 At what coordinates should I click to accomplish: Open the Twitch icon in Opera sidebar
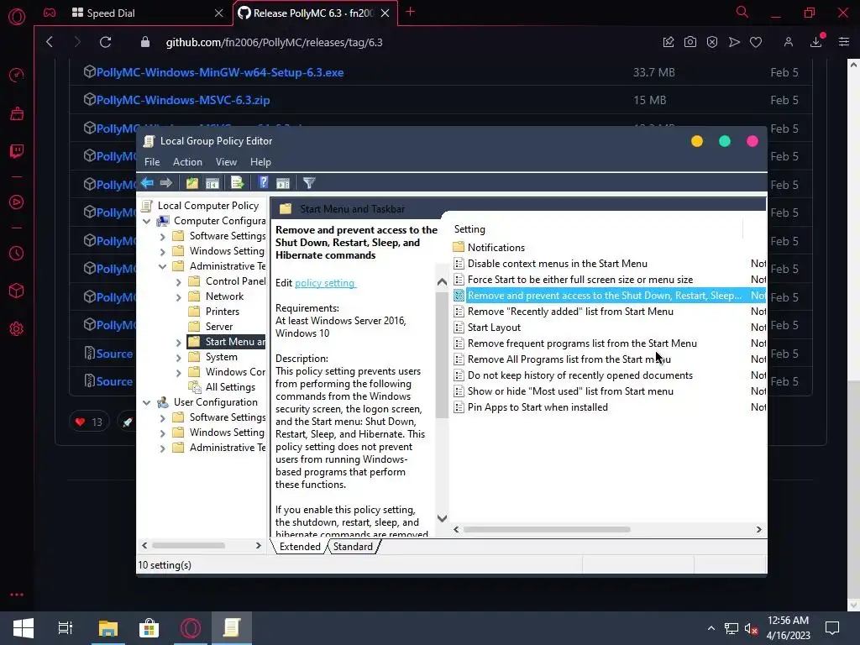[17, 151]
